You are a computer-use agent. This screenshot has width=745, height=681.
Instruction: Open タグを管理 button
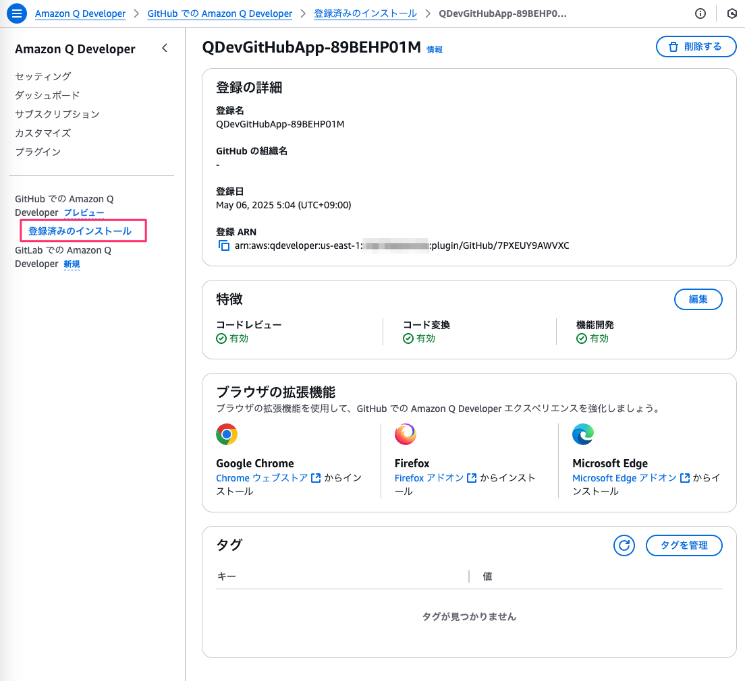pyautogui.click(x=684, y=545)
